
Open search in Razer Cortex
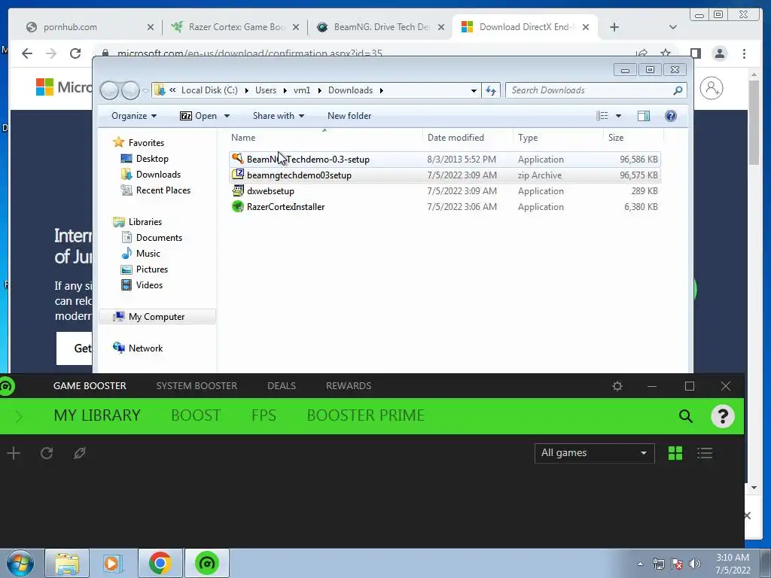[x=685, y=416]
